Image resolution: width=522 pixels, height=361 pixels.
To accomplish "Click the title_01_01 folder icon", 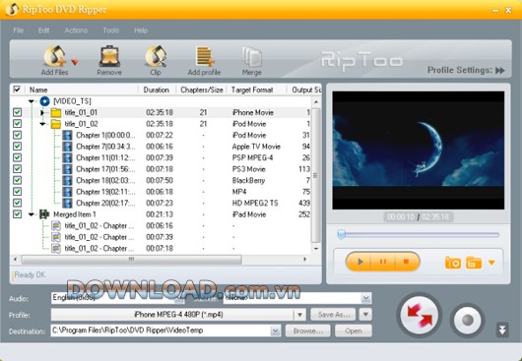I will pos(56,112).
